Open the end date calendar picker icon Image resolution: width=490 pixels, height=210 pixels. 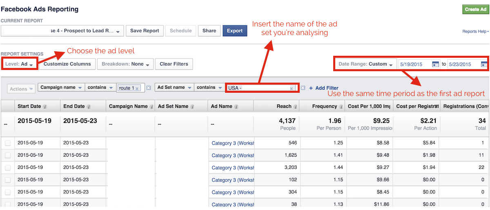tap(484, 64)
